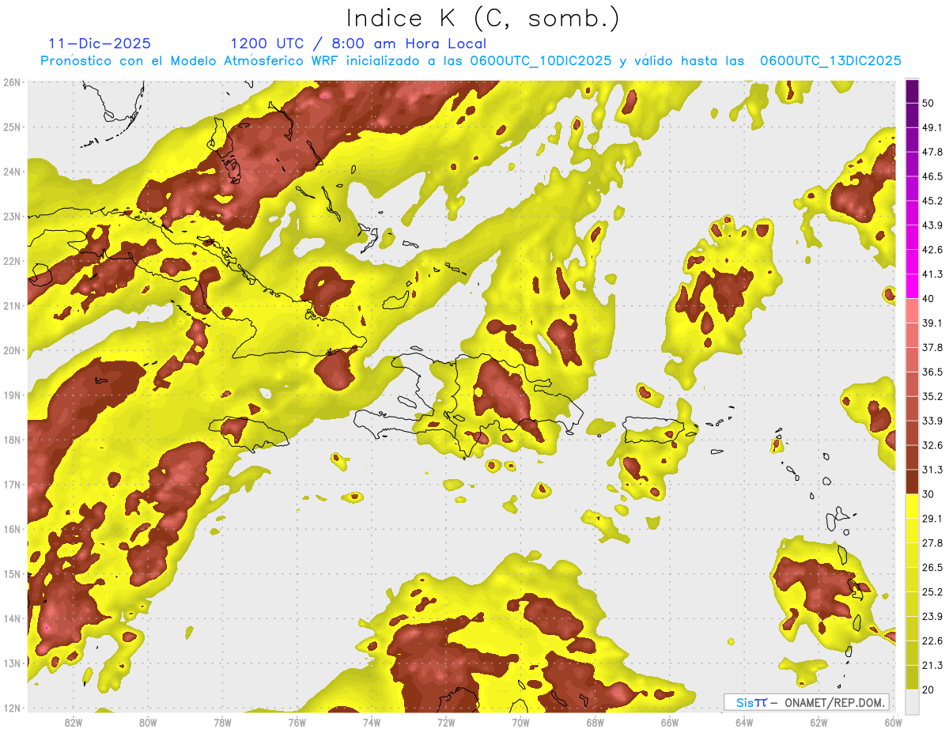Click the longitude label "68W"

tap(595, 723)
